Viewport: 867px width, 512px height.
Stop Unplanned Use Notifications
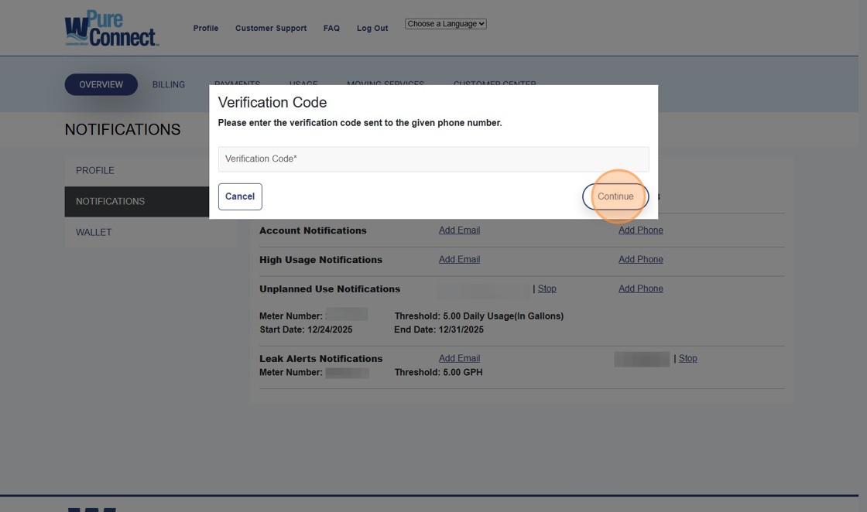click(547, 288)
